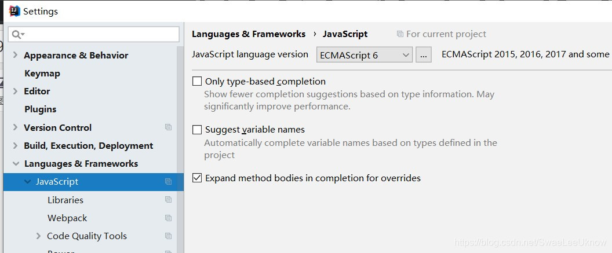Open the Libraries settings page

point(65,200)
